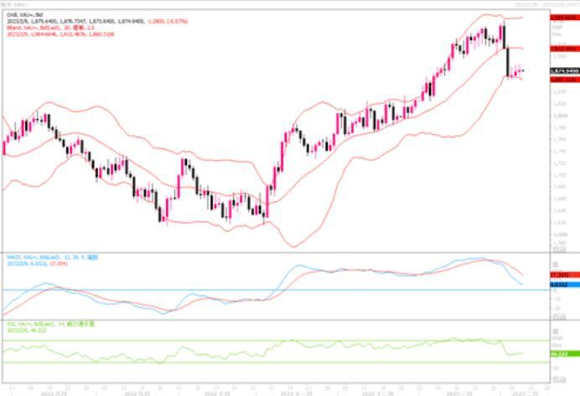Viewport: 580px width, 396px height.
Task: Click the chart title text at top left
Action: [x=17, y=4]
